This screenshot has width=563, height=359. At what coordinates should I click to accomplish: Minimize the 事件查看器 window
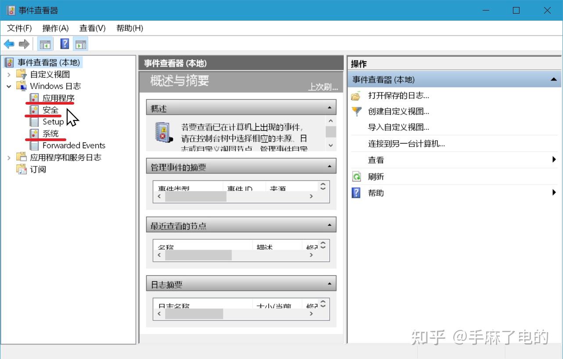485,10
